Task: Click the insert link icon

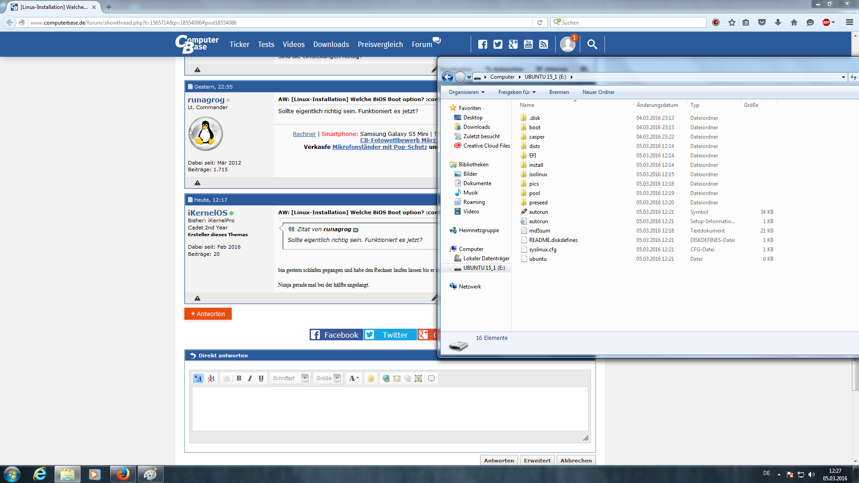Action: click(x=386, y=378)
